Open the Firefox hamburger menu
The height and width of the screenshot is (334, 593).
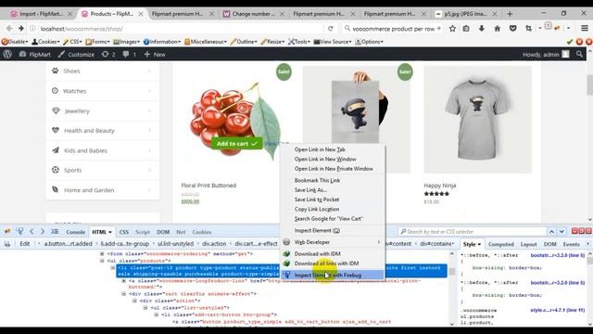tap(585, 29)
